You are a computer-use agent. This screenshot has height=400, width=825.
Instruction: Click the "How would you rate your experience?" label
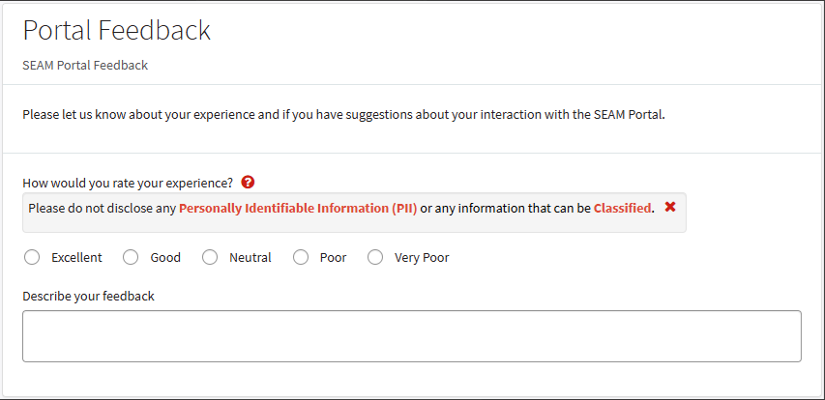(128, 183)
